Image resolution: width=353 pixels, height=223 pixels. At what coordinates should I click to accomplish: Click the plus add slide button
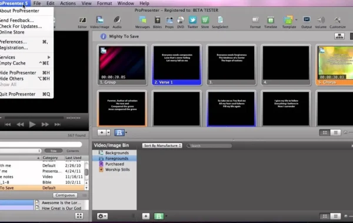pyautogui.click(x=102, y=133)
